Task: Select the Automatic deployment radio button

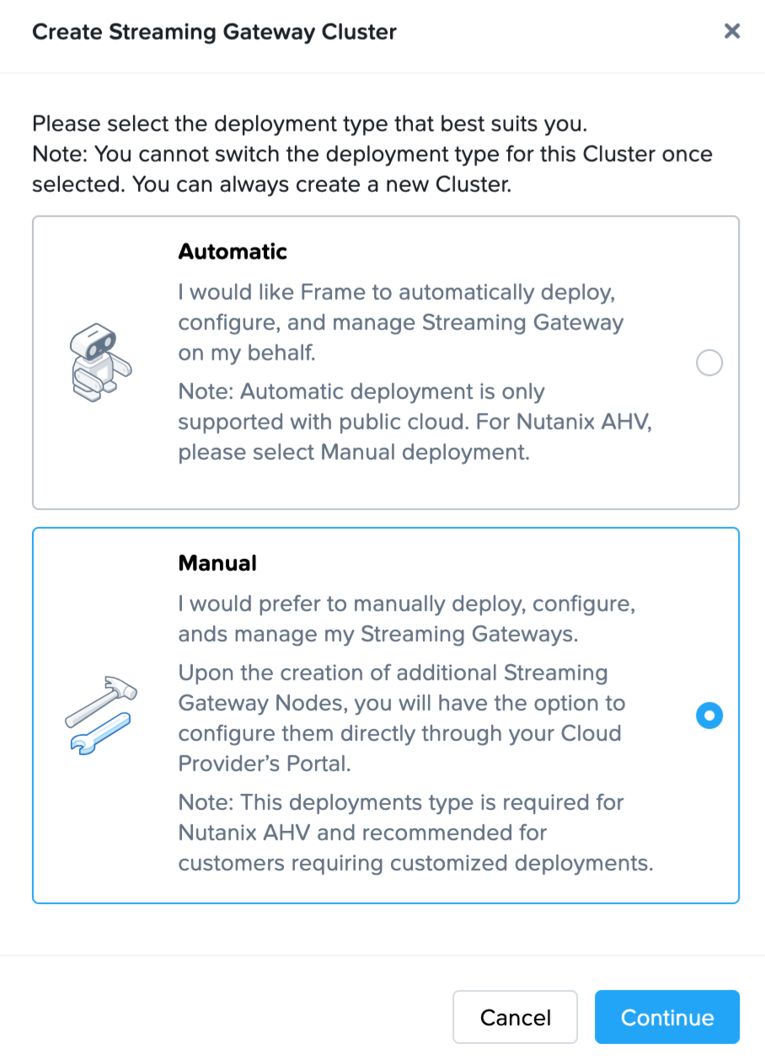Action: click(x=709, y=363)
